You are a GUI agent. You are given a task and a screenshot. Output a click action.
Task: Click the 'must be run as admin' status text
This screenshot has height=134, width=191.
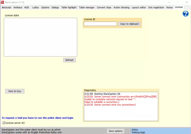[31, 130]
